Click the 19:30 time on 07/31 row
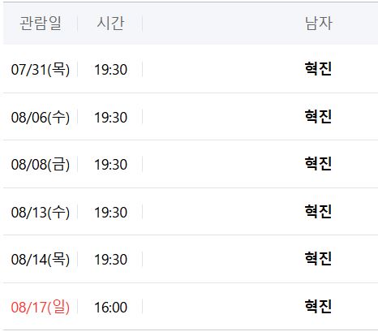The image size is (378, 336). [110, 70]
